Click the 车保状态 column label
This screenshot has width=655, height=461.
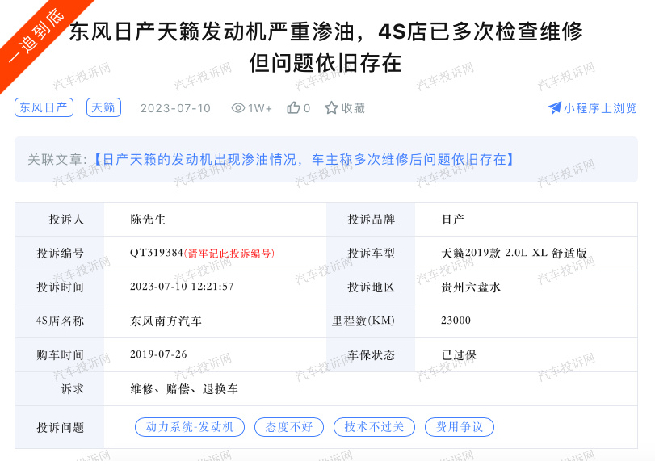click(371, 355)
